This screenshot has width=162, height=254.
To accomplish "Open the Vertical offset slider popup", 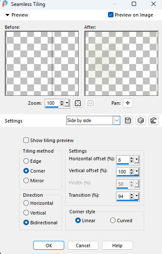I will 137,172.
